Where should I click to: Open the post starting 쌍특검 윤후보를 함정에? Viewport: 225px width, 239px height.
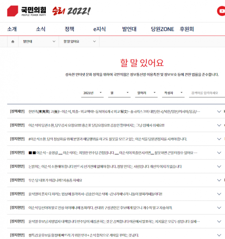click(x=83, y=235)
